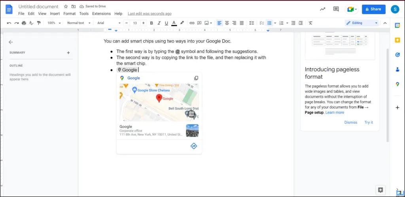Toggle bold formatting

point(151,23)
